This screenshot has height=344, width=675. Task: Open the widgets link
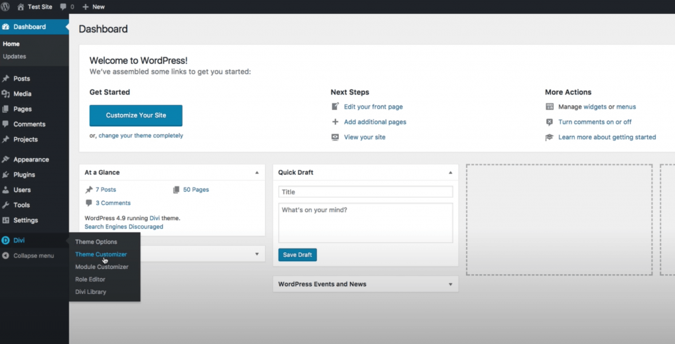[x=595, y=107]
